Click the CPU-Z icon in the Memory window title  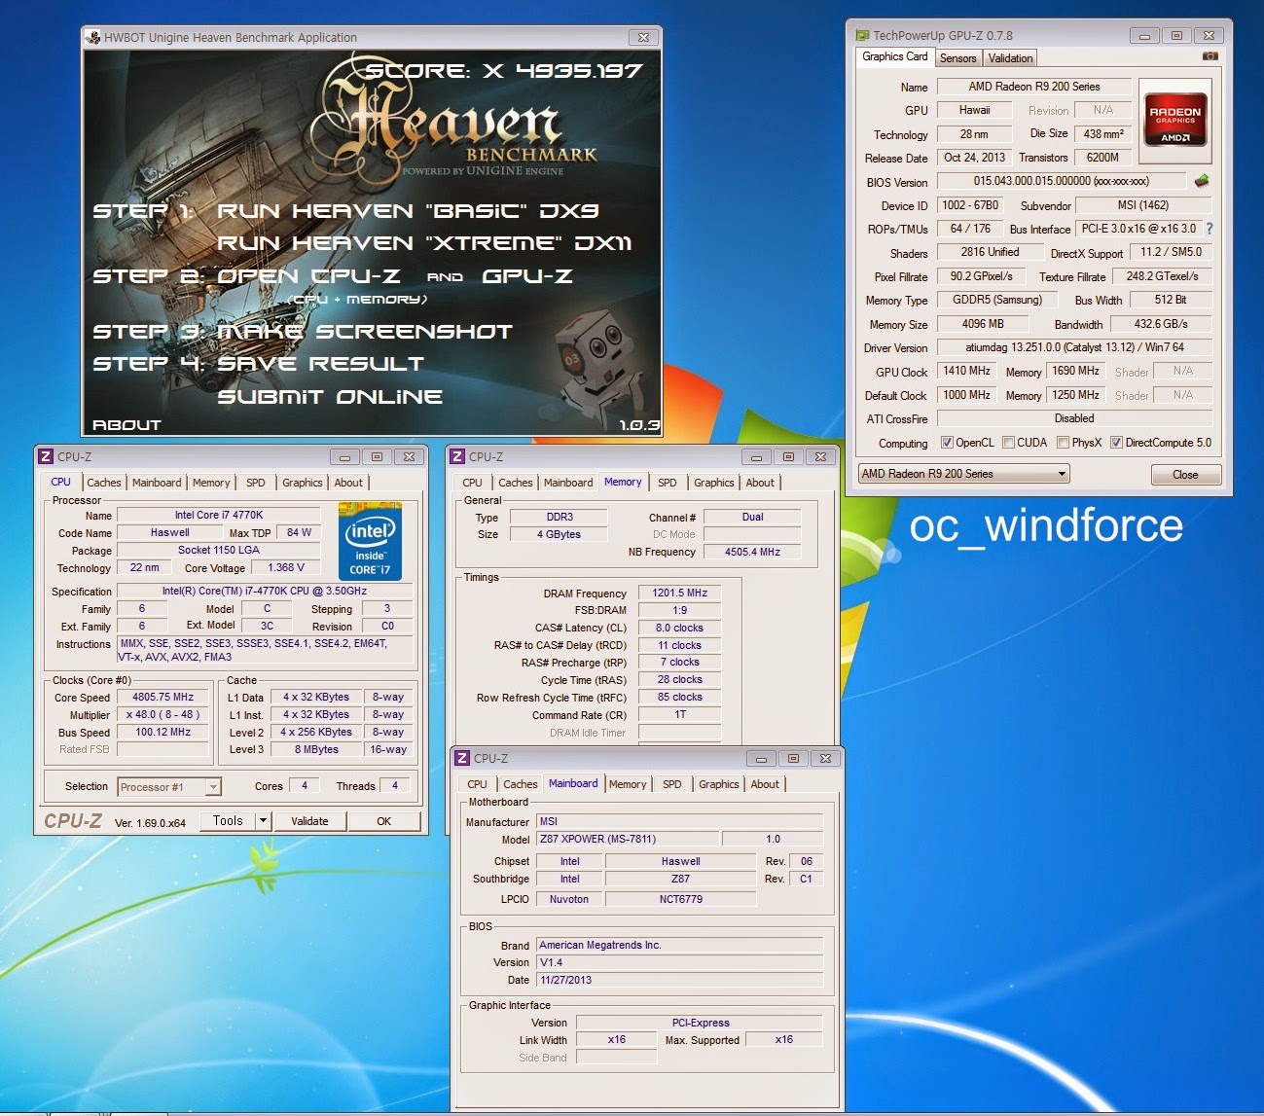457,456
